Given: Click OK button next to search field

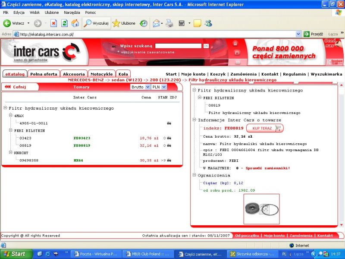Looking at the screenshot, I should click(x=206, y=46).
